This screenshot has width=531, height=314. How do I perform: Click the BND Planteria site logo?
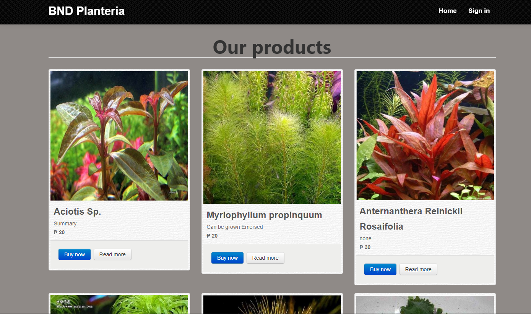point(86,11)
